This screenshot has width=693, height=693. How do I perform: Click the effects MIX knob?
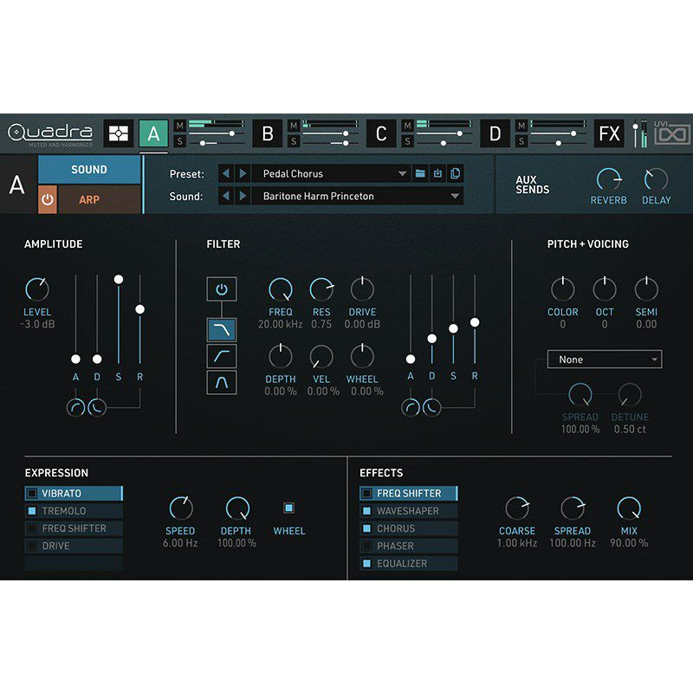pos(629,508)
